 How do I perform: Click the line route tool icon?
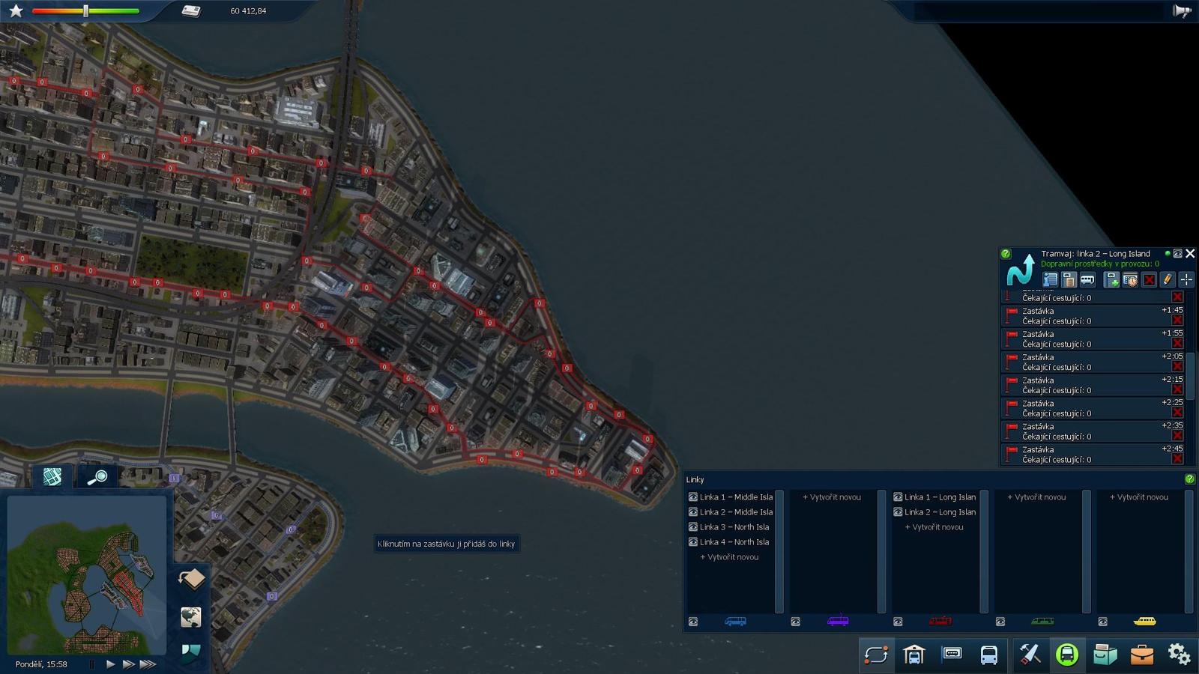875,655
